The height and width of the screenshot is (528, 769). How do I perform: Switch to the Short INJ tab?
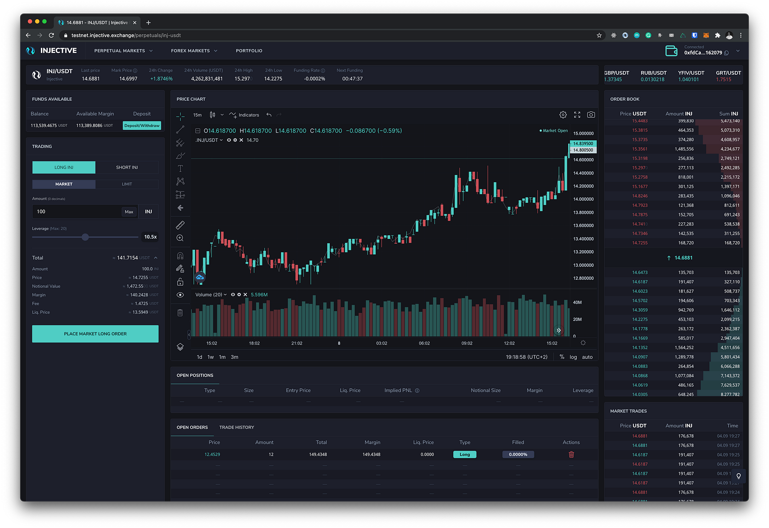127,167
